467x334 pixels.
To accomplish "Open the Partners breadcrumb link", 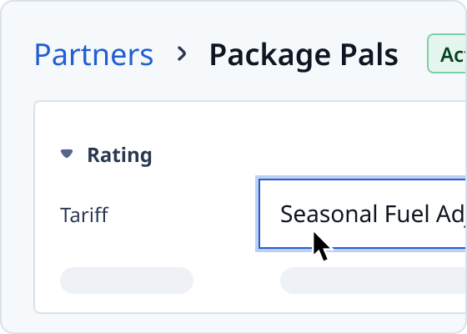I will [93, 55].
